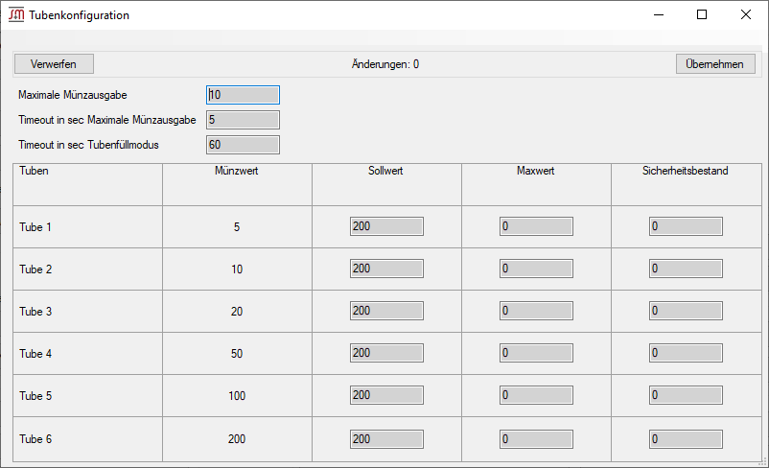Maximize the Tubenkonfiguration window
The height and width of the screenshot is (468, 769).
click(x=702, y=15)
